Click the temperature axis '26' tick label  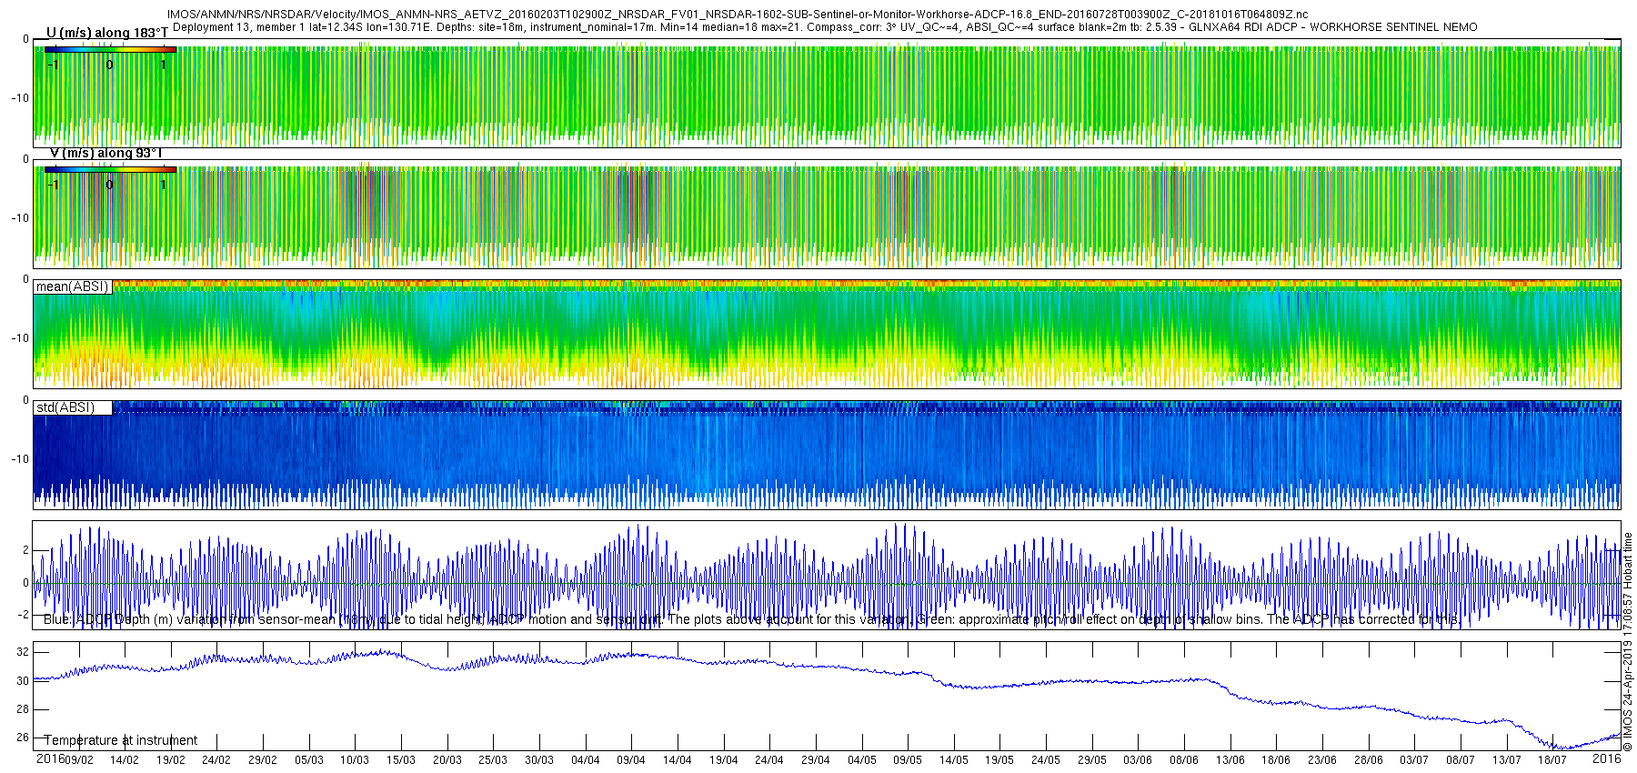[x=23, y=738]
